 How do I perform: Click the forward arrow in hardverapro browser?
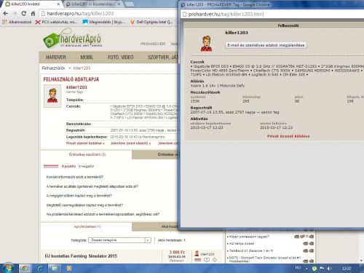15,14
